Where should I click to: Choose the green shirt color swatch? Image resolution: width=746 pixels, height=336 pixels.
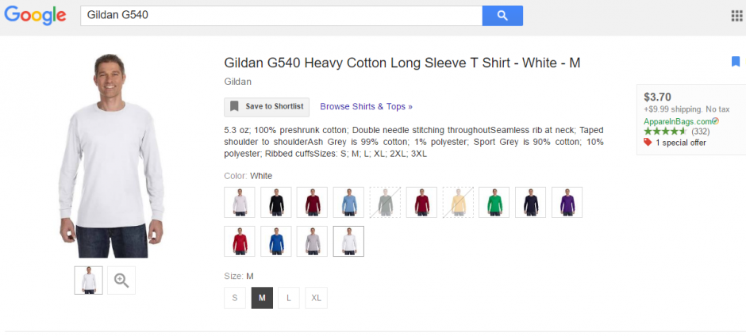[494, 202]
